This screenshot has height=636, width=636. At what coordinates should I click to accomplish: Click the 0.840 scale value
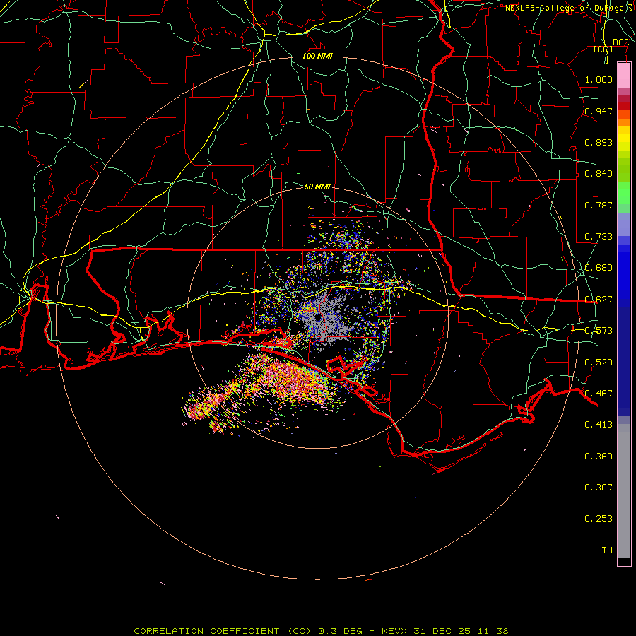coord(599,174)
